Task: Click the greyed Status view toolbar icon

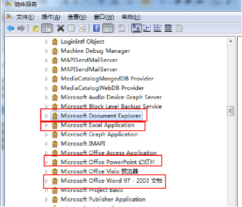Action: tap(179, 28)
